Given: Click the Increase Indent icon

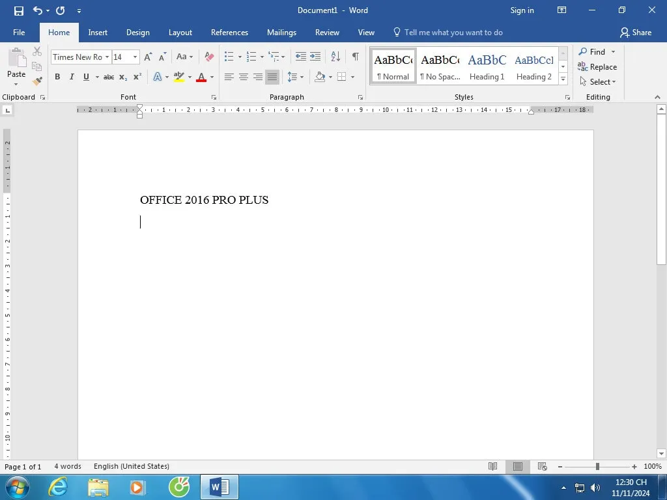Looking at the screenshot, I should [x=315, y=57].
